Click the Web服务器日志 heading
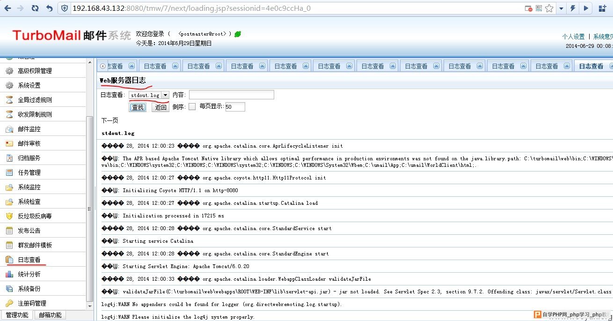The width and height of the screenshot is (613, 321). tap(123, 81)
